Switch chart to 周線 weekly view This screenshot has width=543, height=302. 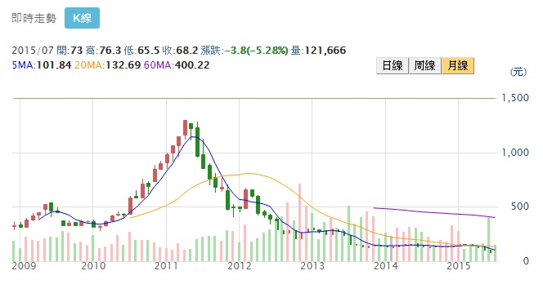(x=425, y=65)
